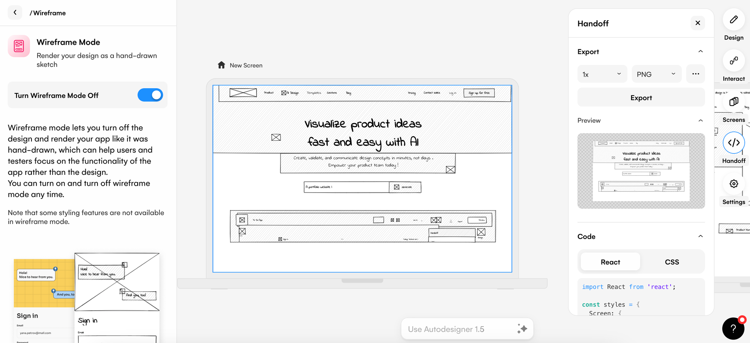Click the Autodesigner sparkle icon

point(522,329)
